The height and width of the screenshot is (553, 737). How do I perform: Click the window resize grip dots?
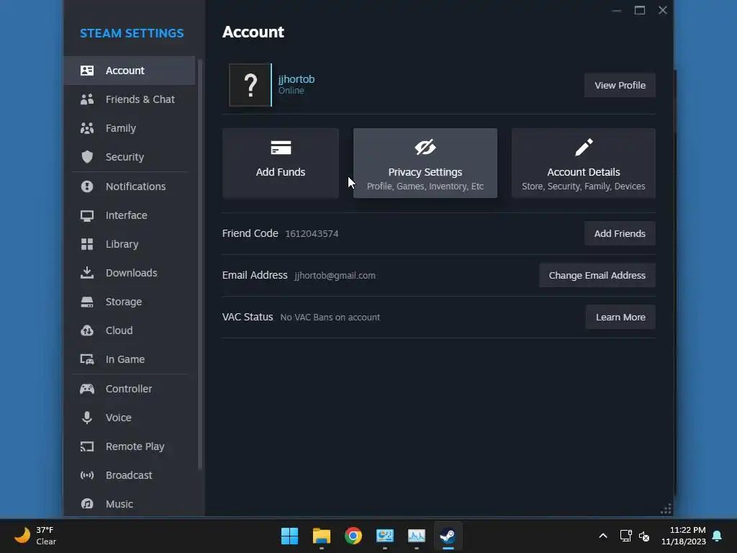pyautogui.click(x=666, y=509)
